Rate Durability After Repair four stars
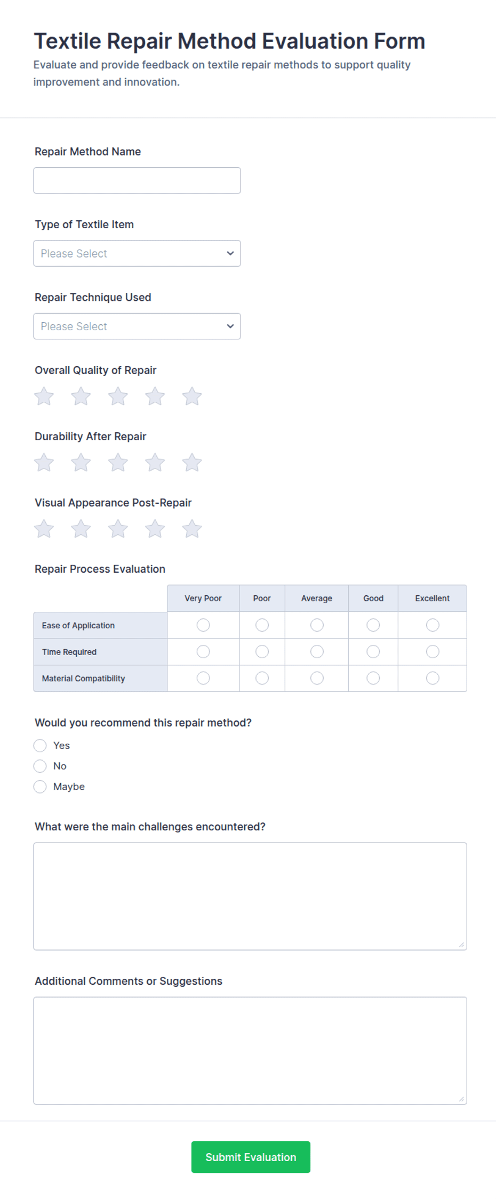Image resolution: width=496 pixels, height=1199 pixels. pyautogui.click(x=155, y=463)
